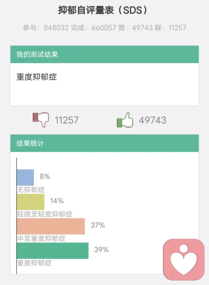Viewport: 209px width, 285px height.
Task: Click the 结果统计 section header
Action: (104, 143)
